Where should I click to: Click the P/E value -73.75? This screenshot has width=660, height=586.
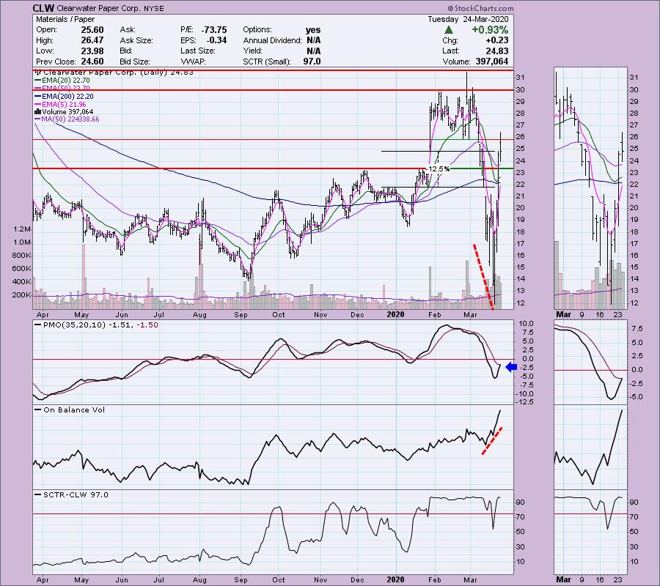[214, 30]
